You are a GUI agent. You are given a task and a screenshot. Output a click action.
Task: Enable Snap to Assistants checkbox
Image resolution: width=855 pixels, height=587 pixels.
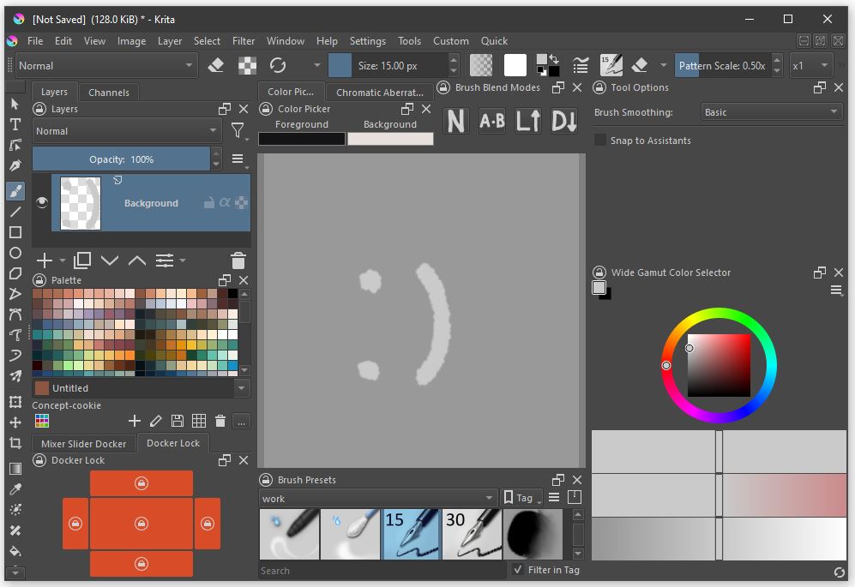(600, 141)
